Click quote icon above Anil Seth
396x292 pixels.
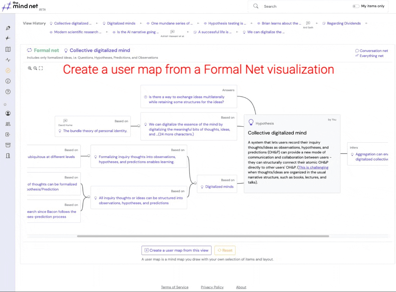coord(308,23)
